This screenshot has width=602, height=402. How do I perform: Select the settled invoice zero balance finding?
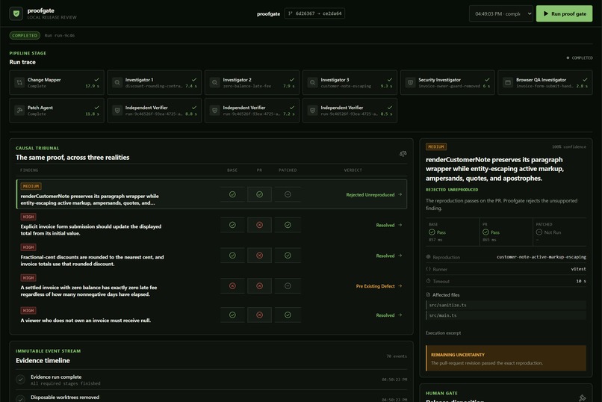point(211,286)
